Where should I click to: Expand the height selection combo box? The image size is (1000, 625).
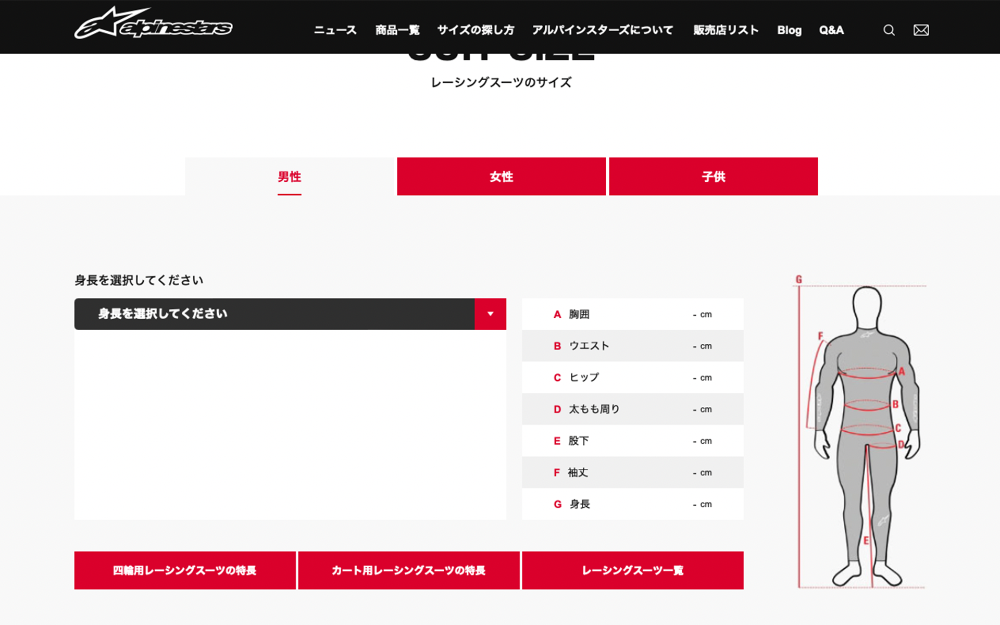[x=276, y=314]
